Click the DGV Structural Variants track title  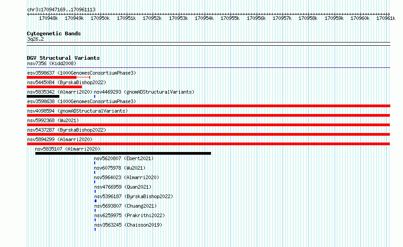coord(63,58)
